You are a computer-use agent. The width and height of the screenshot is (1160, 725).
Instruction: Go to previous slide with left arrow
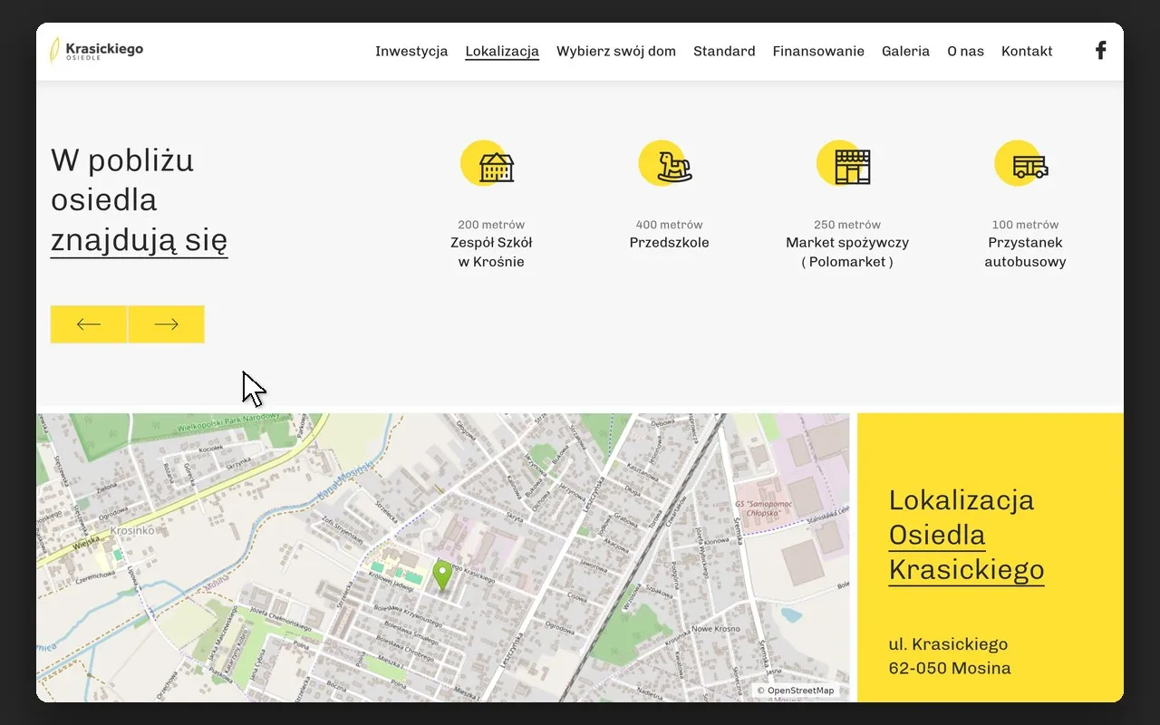(89, 324)
